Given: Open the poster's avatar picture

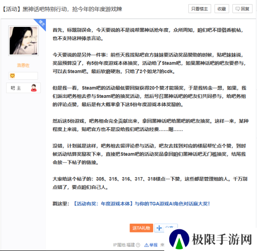Looking at the screenshot, I should click(24, 41).
